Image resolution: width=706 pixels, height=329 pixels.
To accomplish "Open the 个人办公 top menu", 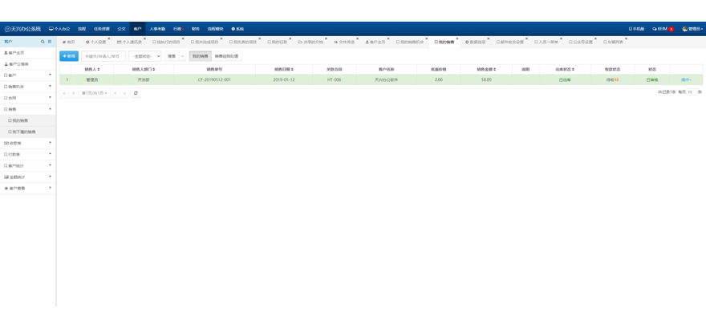I will pyautogui.click(x=59, y=29).
